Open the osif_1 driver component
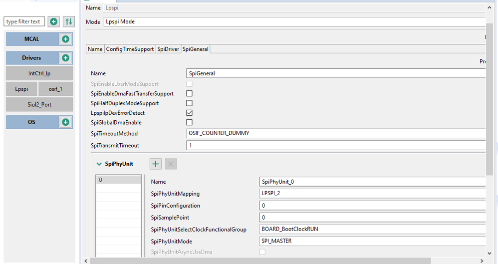The height and width of the screenshot is (264, 498). pos(55,89)
